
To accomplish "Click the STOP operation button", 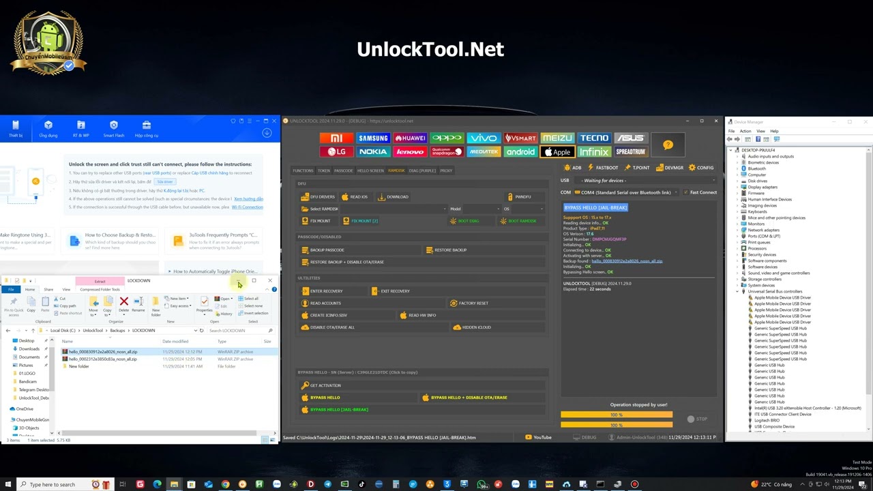I will [x=697, y=419].
